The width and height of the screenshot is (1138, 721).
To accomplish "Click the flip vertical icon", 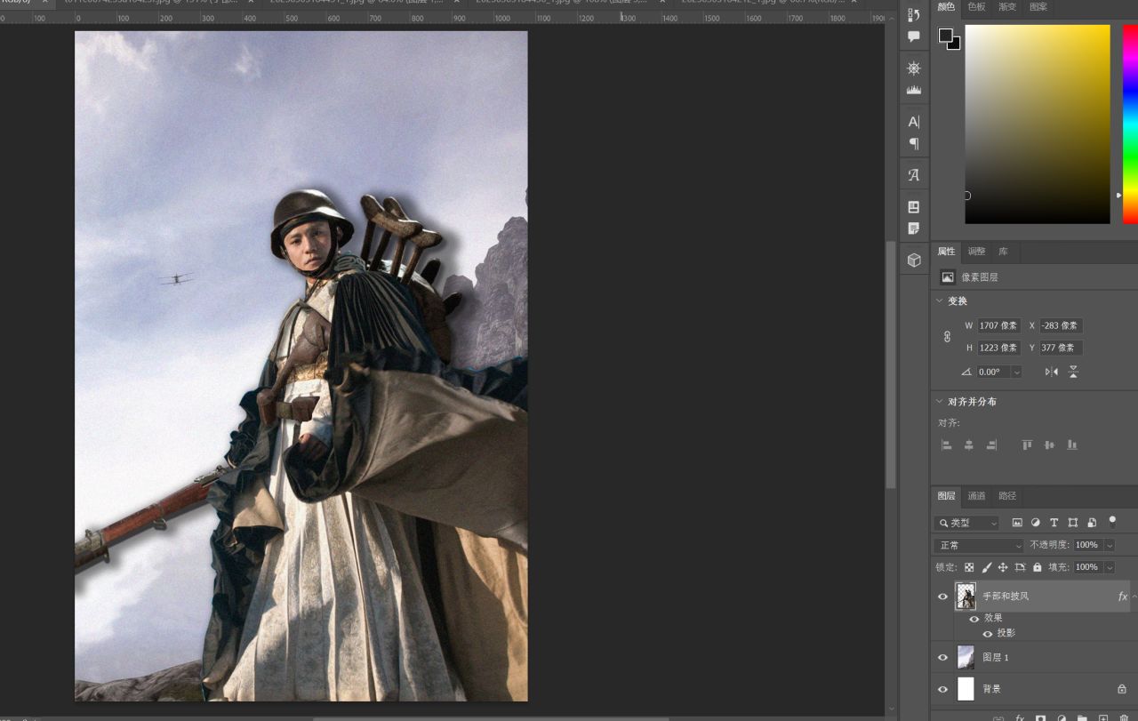I will [1073, 372].
